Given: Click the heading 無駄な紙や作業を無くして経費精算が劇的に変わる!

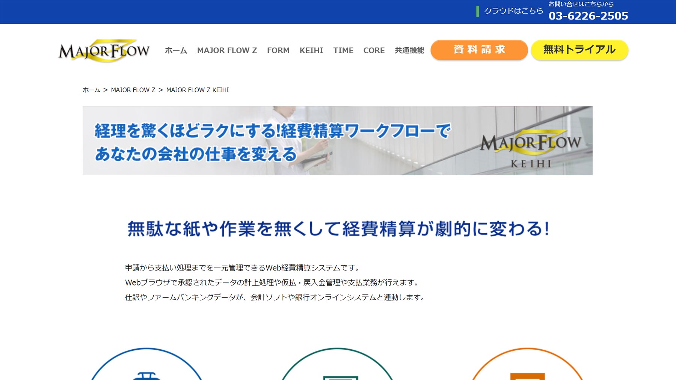Looking at the screenshot, I should pos(338,229).
